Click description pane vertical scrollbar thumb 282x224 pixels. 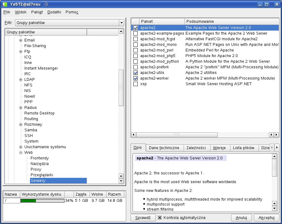tap(274, 168)
